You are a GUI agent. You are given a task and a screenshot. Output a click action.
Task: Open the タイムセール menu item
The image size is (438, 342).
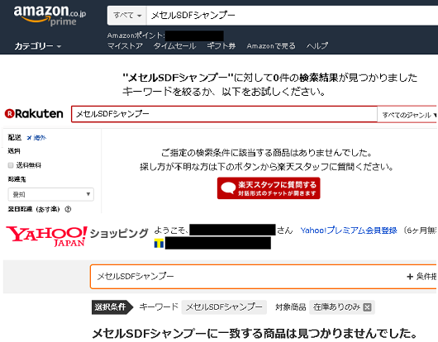(174, 45)
